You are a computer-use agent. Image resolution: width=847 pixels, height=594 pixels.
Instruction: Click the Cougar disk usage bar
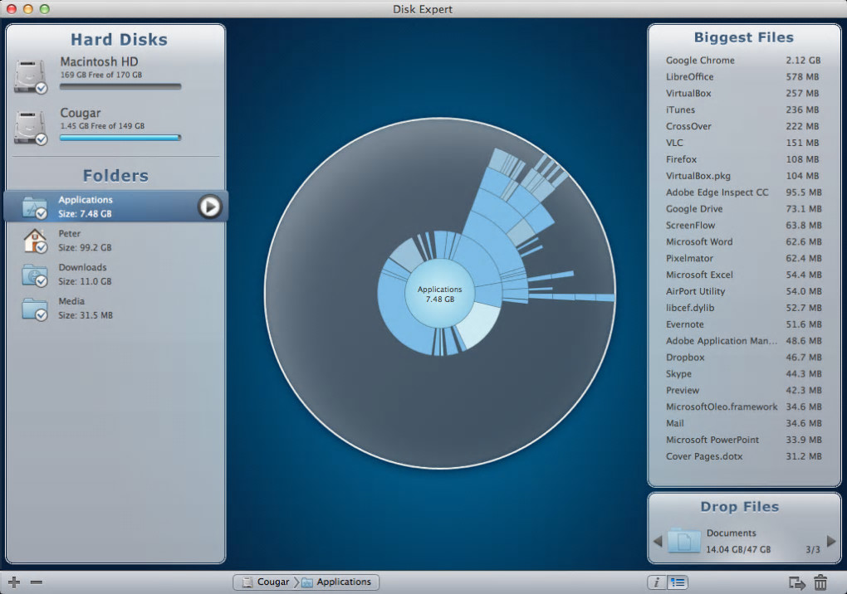[120, 138]
